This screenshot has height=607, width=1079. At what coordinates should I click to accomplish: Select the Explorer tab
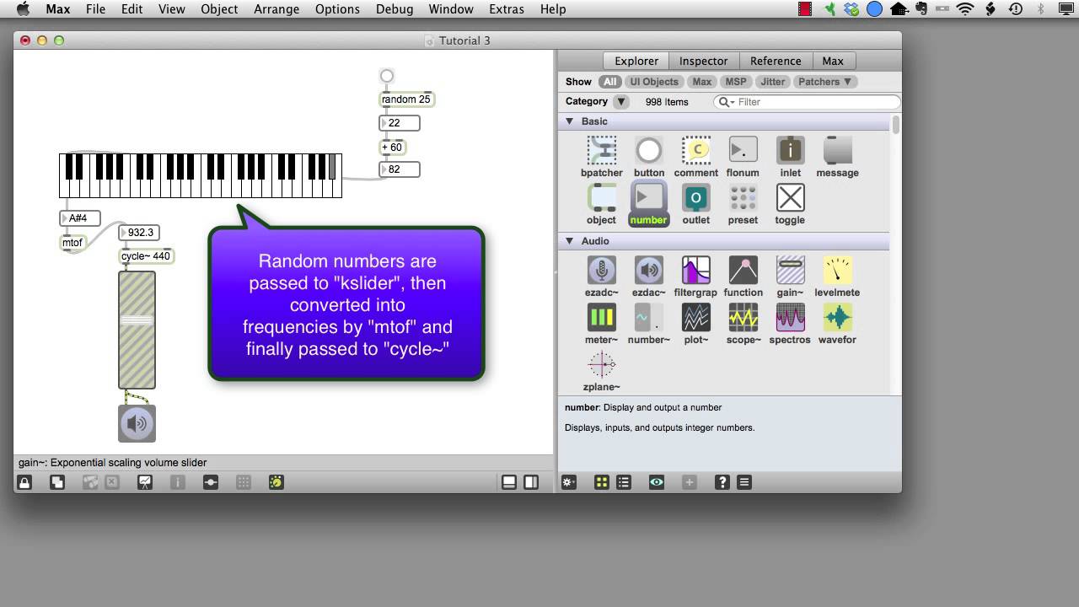(636, 61)
